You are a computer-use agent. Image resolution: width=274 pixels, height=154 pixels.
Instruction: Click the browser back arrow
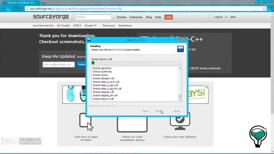click(3, 9)
